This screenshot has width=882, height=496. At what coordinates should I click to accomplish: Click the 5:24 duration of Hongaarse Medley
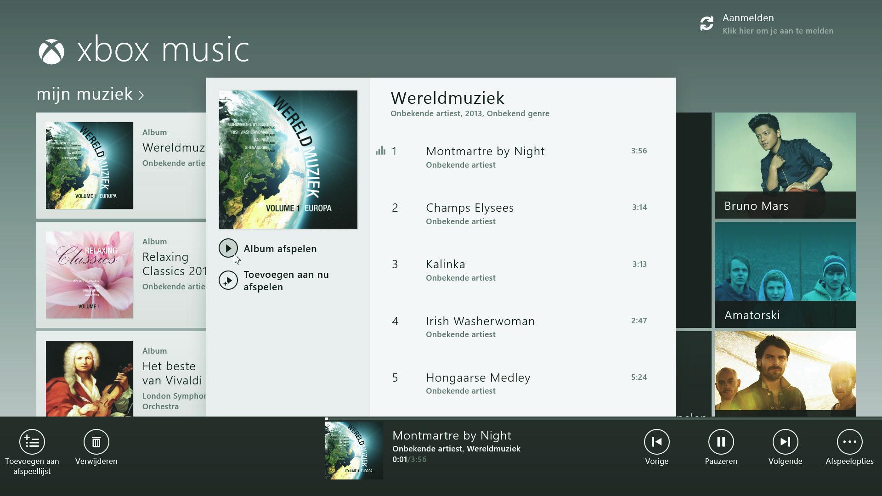click(639, 377)
